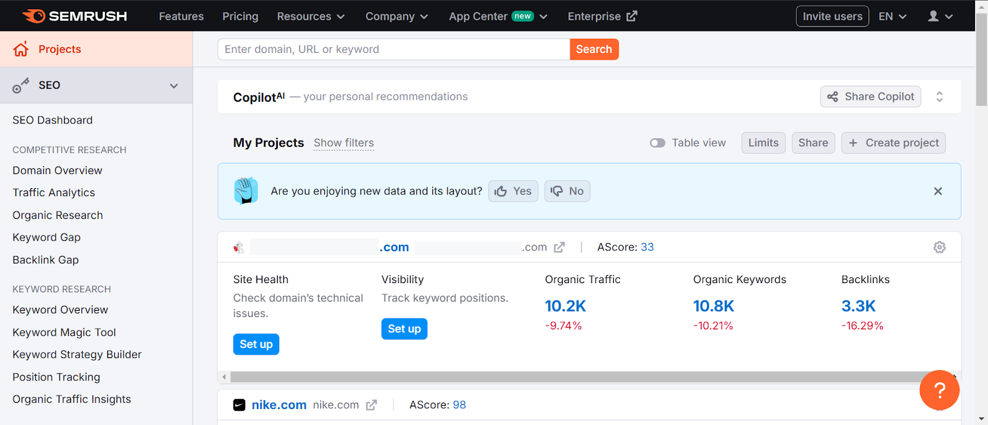Open Keyword Magic Tool in sidebar

[x=64, y=332]
